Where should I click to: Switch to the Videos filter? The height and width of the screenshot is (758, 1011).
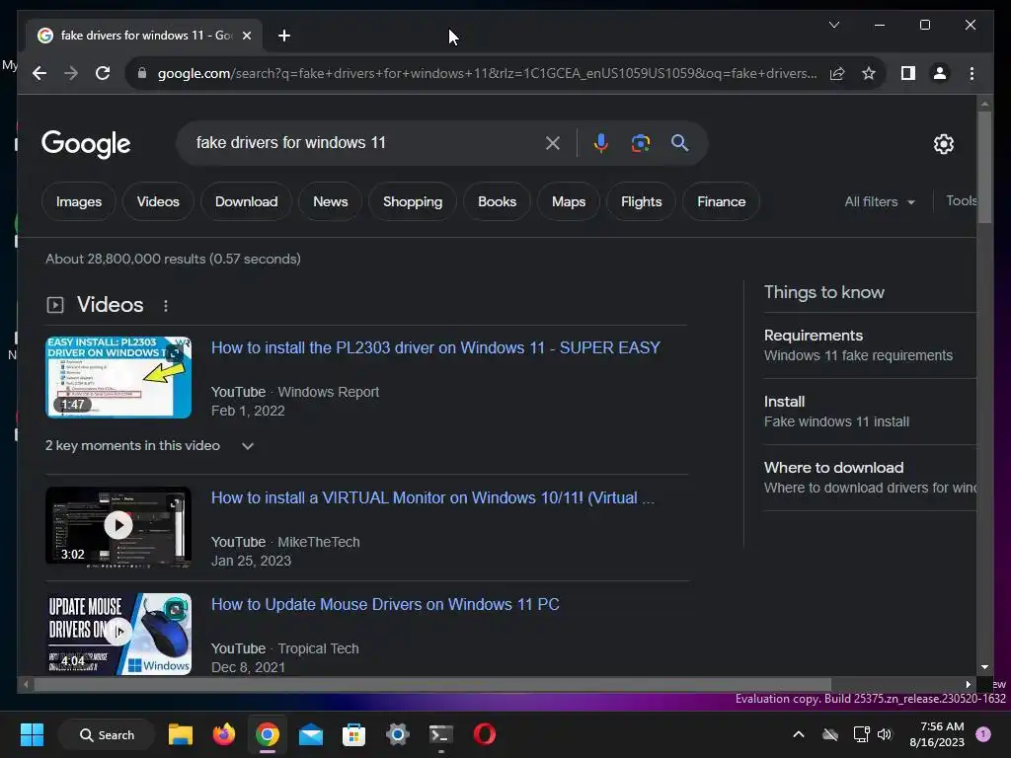click(158, 201)
